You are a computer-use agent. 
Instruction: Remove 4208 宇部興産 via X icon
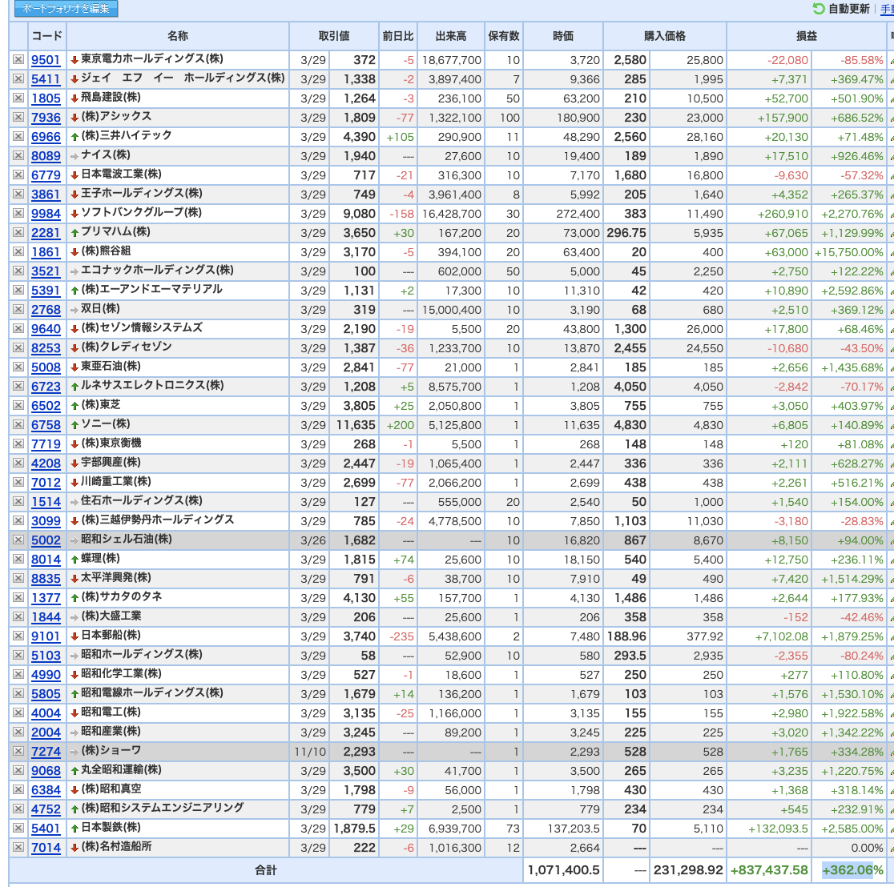click(x=18, y=464)
